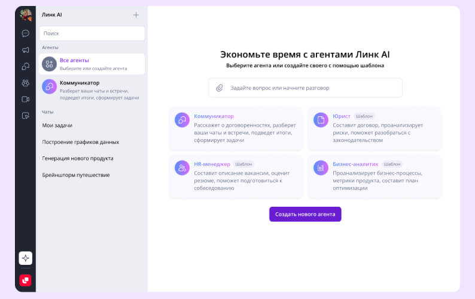The width and height of the screenshot is (475, 299).
Task: Open the user avatar at top left
Action: click(25, 15)
